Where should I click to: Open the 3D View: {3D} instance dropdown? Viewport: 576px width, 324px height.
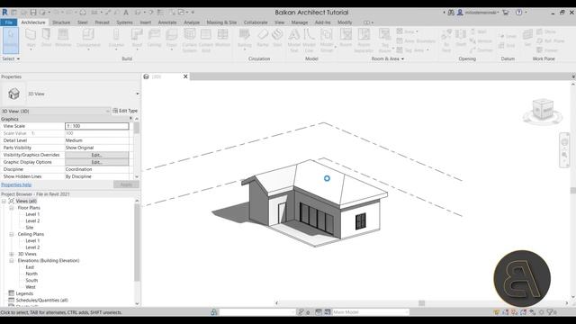point(56,111)
